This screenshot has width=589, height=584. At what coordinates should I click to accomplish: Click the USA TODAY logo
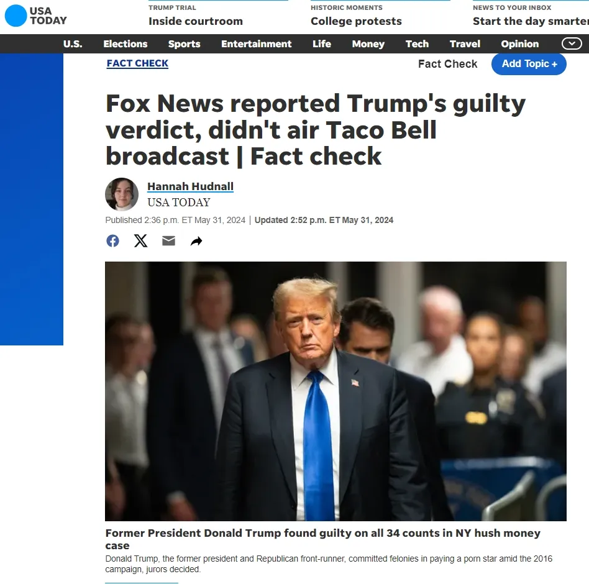[x=35, y=16]
